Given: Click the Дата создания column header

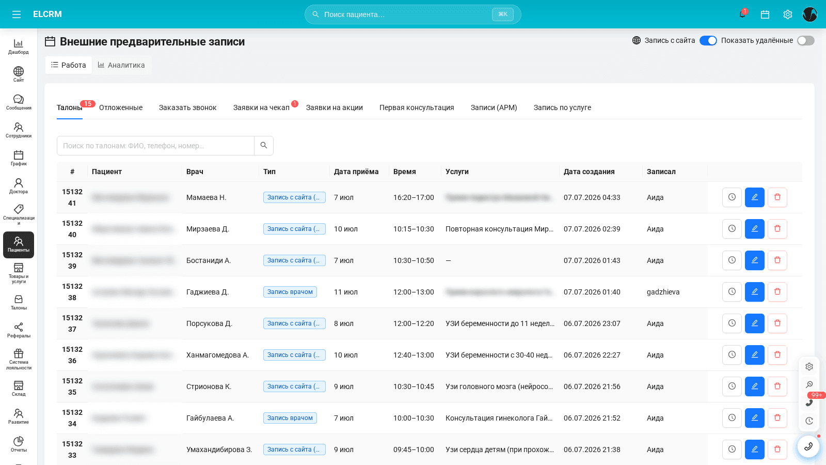Looking at the screenshot, I should (589, 172).
